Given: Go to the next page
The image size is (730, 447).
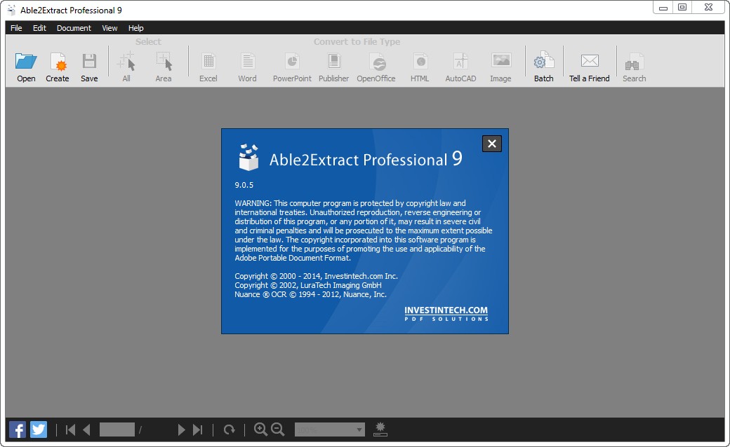Looking at the screenshot, I should [x=182, y=429].
